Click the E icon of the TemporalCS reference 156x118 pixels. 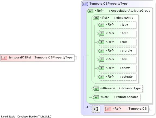point(108,109)
